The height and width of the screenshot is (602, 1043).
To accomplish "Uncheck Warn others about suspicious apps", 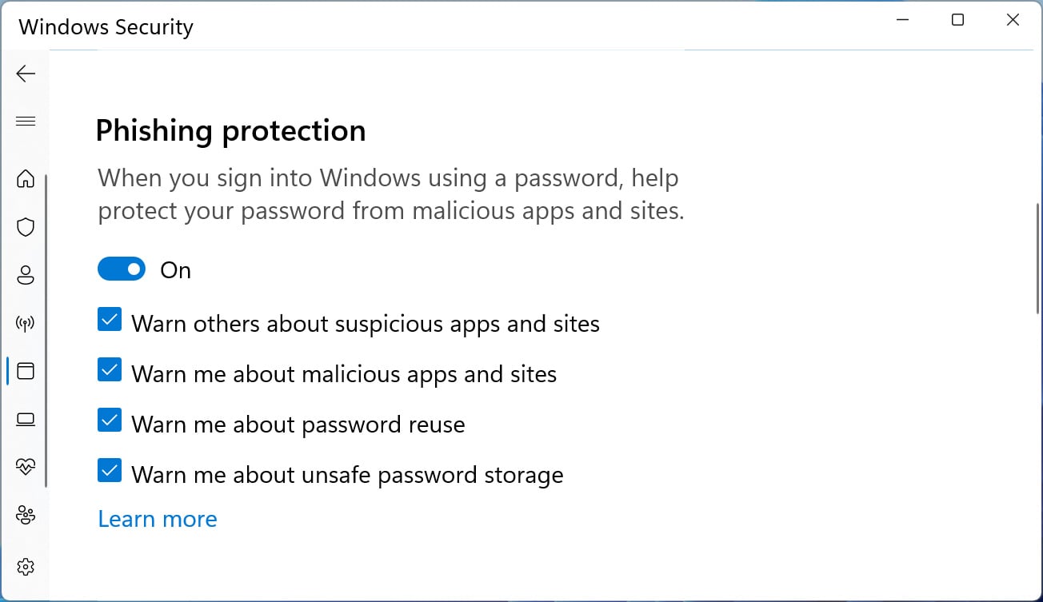I will click(110, 321).
